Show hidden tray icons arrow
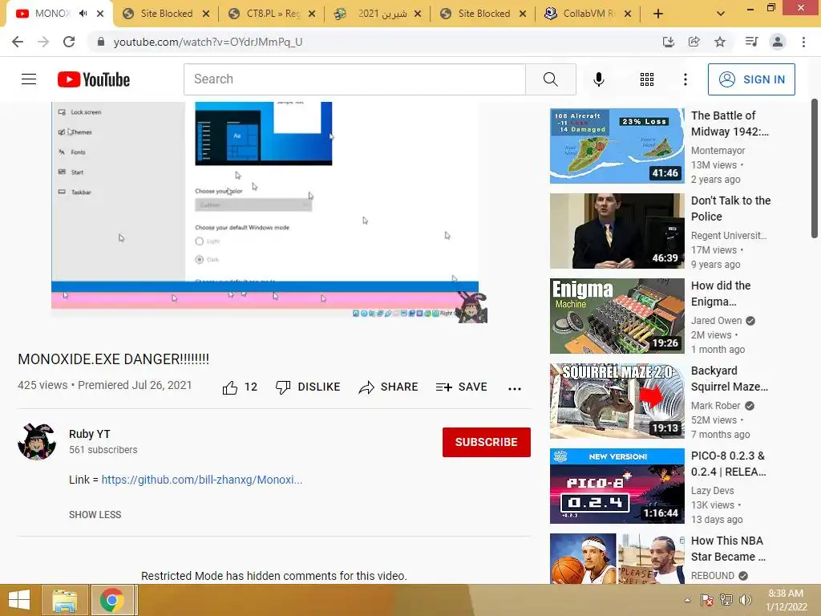This screenshot has height=616, width=821. pyautogui.click(x=687, y=600)
